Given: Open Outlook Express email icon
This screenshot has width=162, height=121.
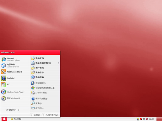Looking at the screenshot, I should coord(3,65).
